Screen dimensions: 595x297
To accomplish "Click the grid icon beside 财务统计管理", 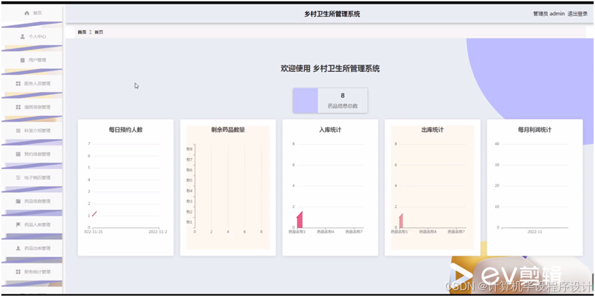I will [x=18, y=272].
